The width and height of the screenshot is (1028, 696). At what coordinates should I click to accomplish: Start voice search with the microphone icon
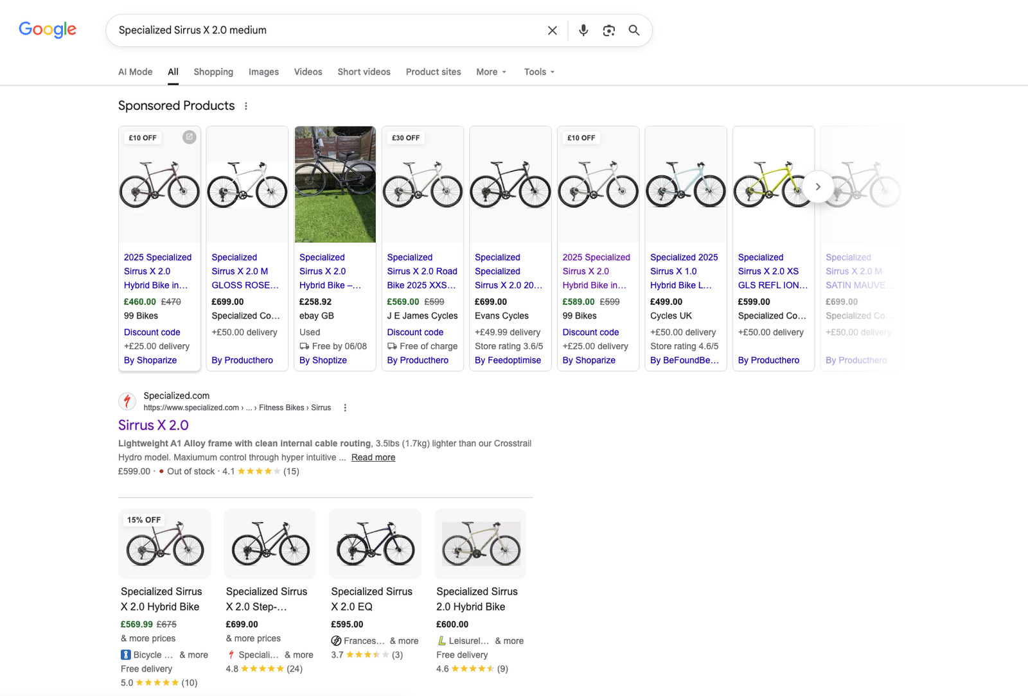pyautogui.click(x=583, y=30)
